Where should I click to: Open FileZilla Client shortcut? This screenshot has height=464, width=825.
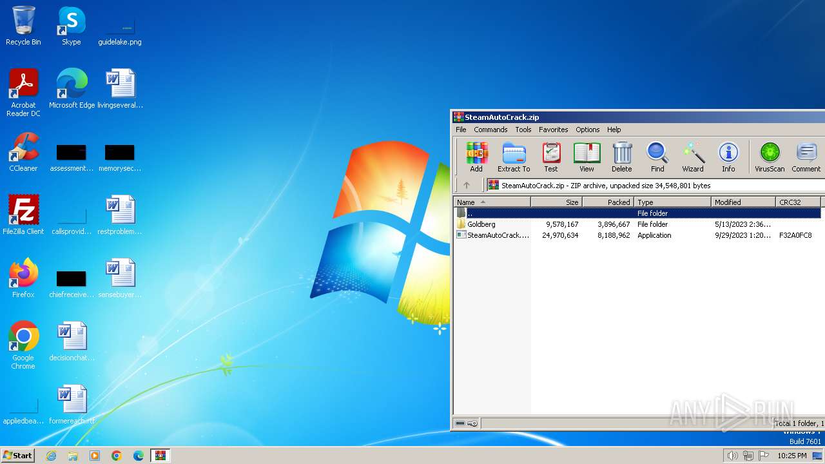click(23, 215)
